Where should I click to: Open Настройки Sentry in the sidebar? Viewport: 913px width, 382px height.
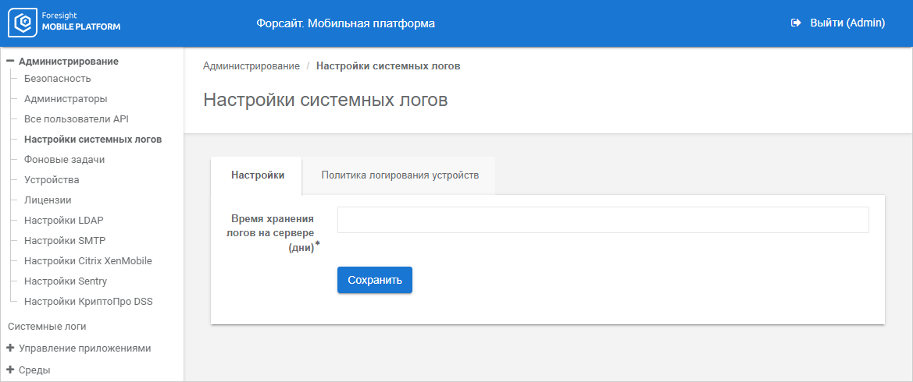(x=66, y=281)
